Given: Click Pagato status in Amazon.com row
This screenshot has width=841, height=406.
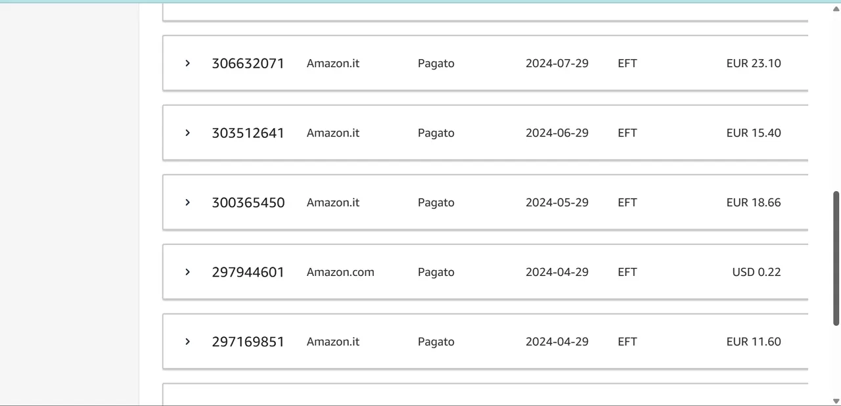Looking at the screenshot, I should pos(436,273).
